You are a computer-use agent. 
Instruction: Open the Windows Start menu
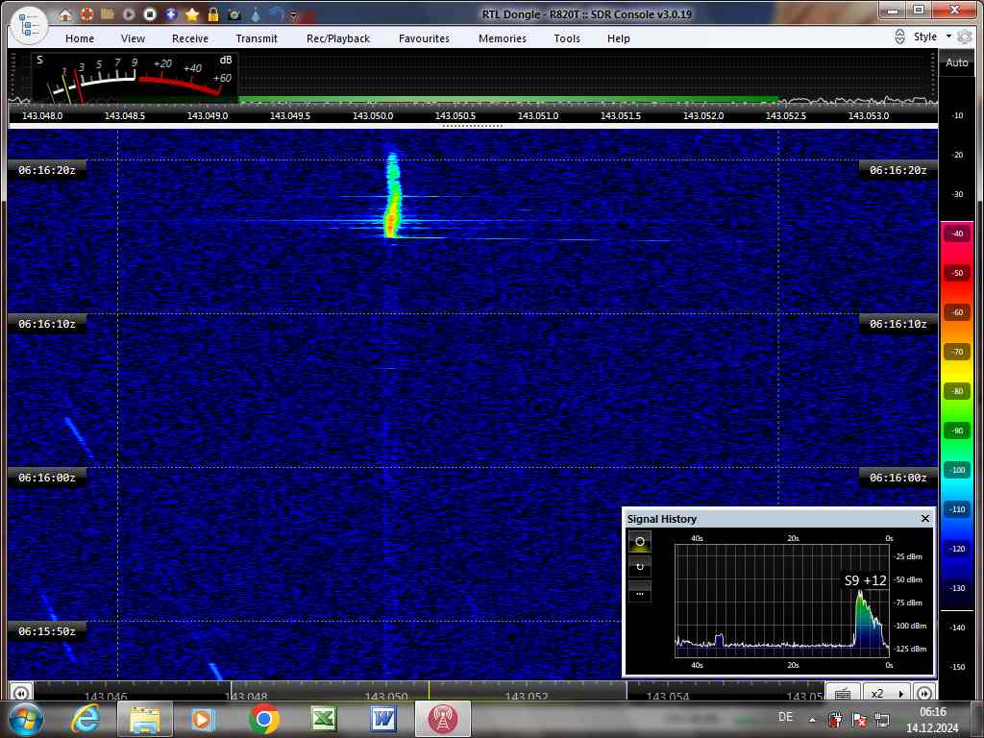click(x=25, y=719)
